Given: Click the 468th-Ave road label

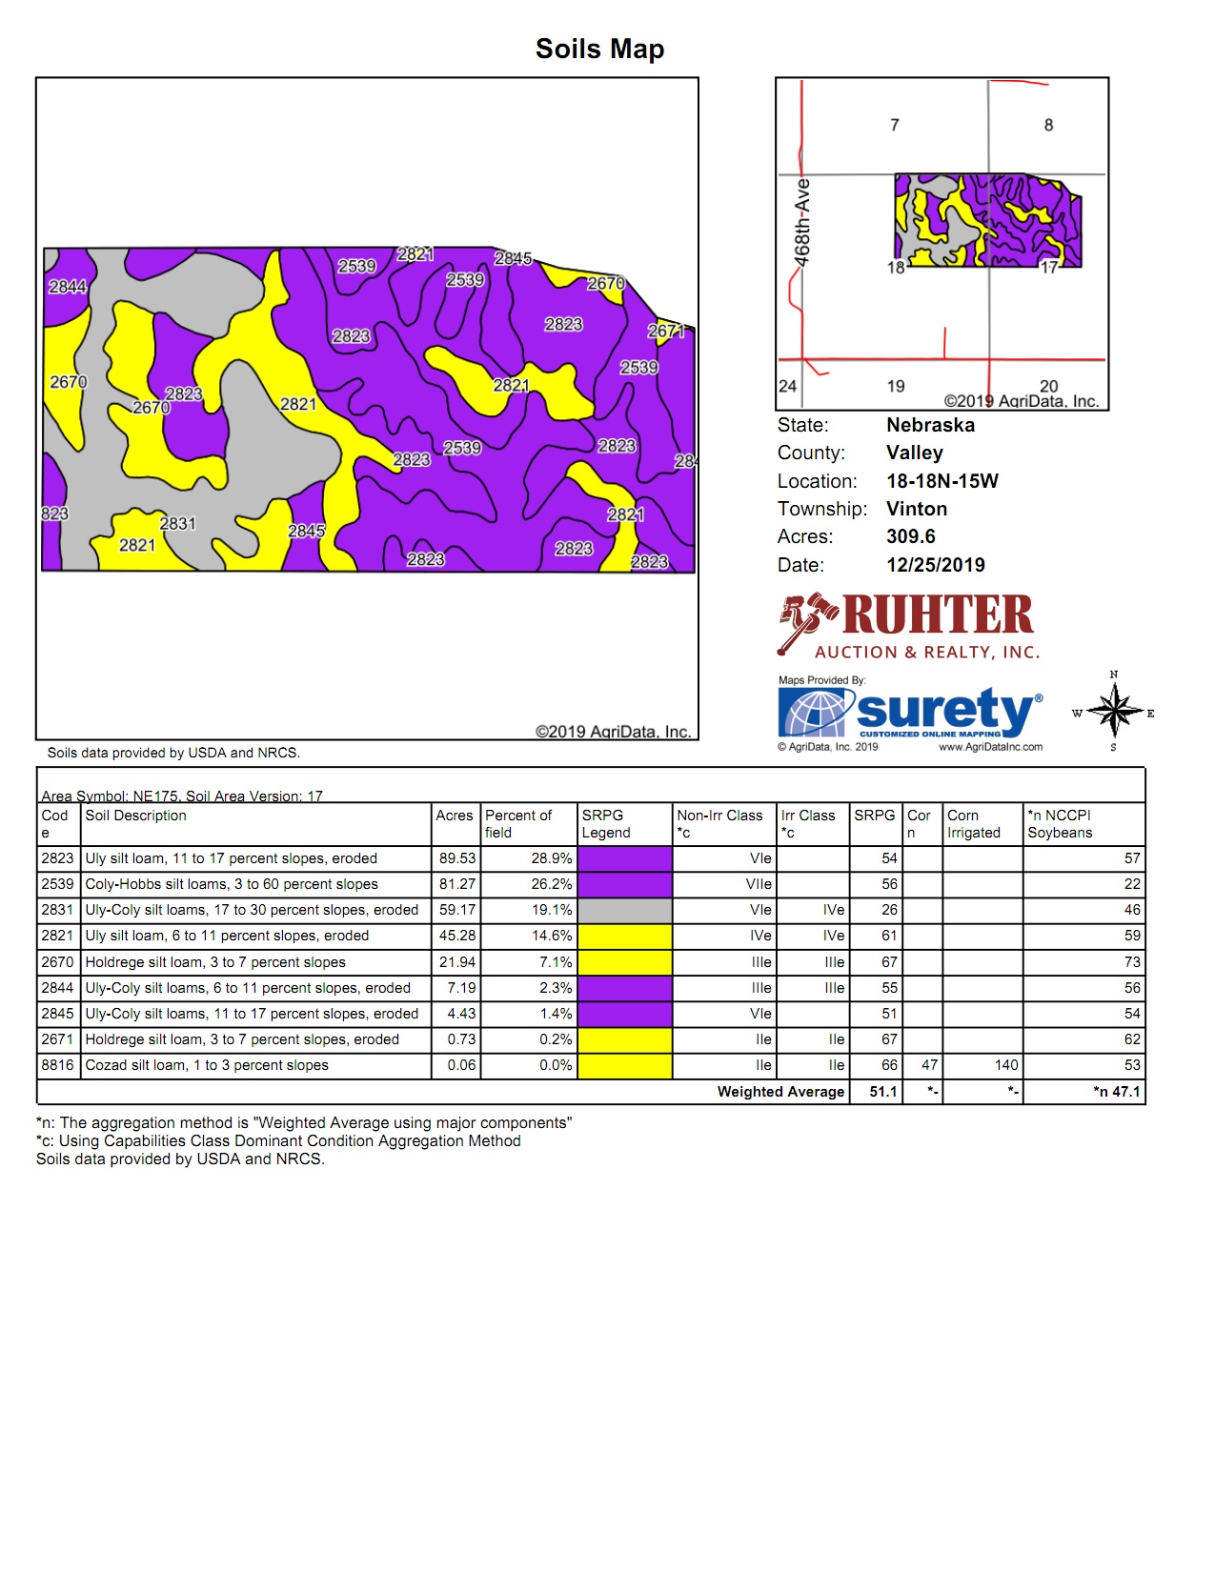Looking at the screenshot, I should tap(802, 222).
